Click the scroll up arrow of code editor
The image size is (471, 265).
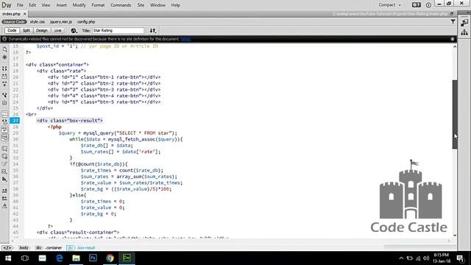click(x=455, y=46)
